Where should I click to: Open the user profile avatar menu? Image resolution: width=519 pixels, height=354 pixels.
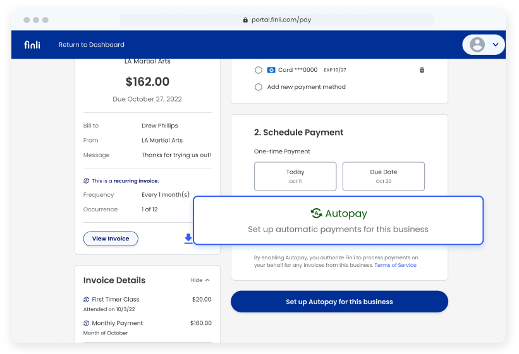click(477, 45)
